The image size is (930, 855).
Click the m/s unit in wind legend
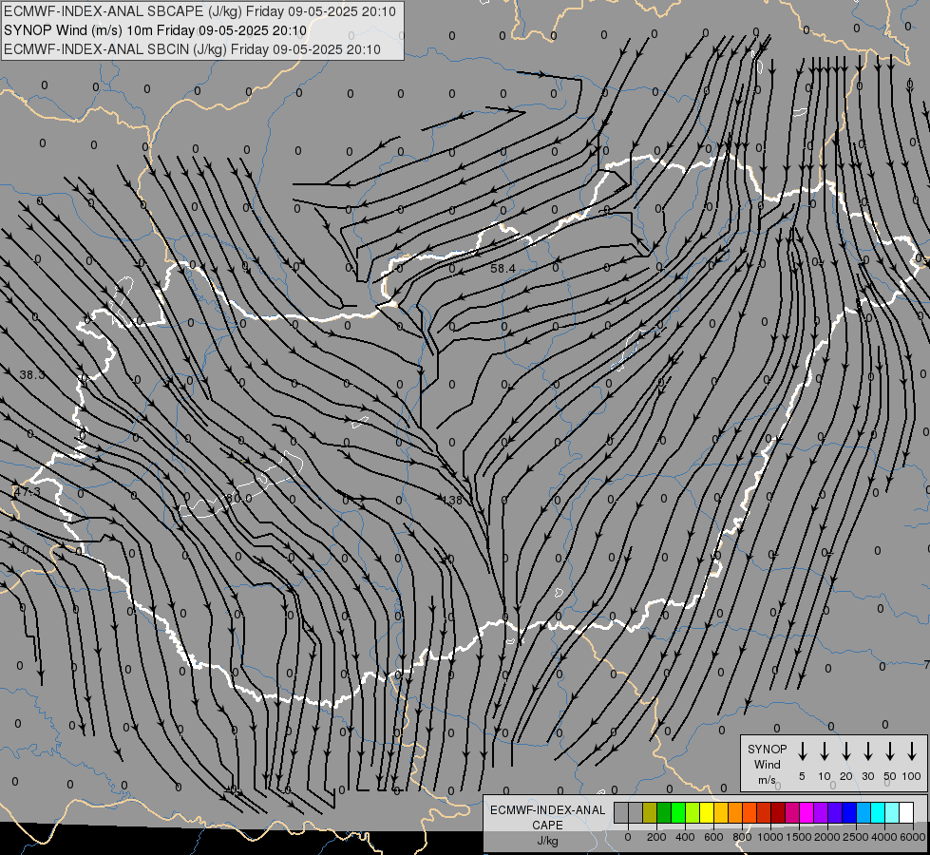[767, 780]
